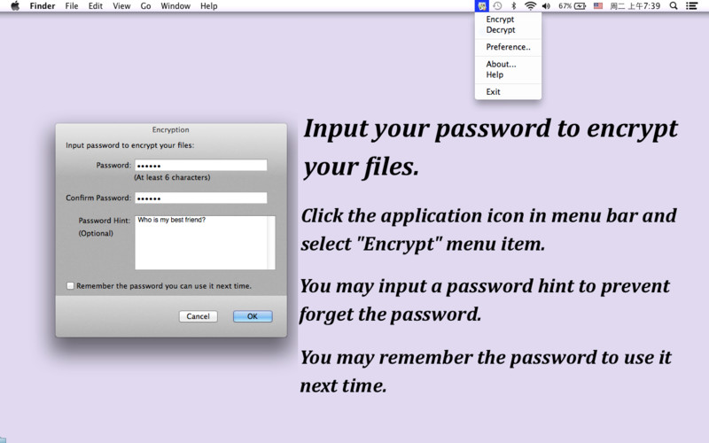Select Exit in the app menu

tap(493, 92)
